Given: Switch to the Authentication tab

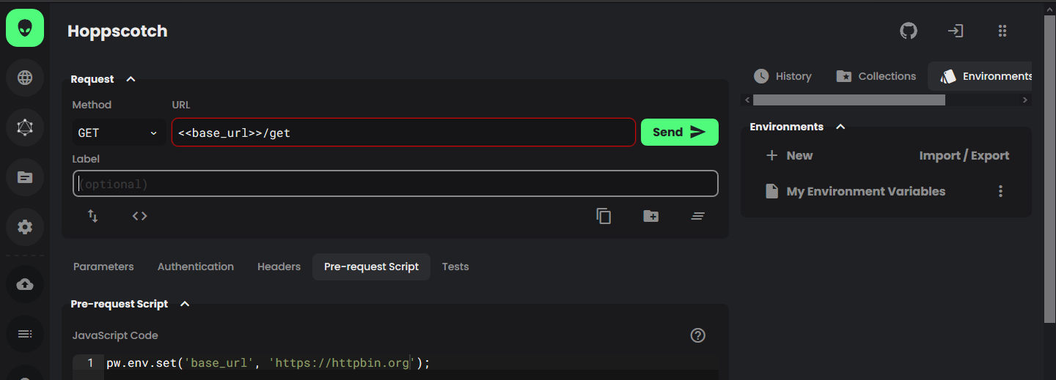Looking at the screenshot, I should click(196, 267).
